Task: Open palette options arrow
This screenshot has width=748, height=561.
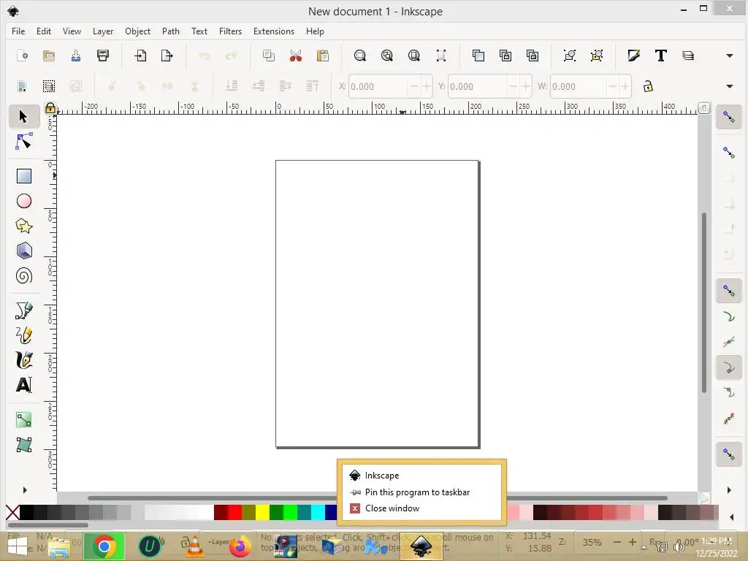Action: coord(732,516)
